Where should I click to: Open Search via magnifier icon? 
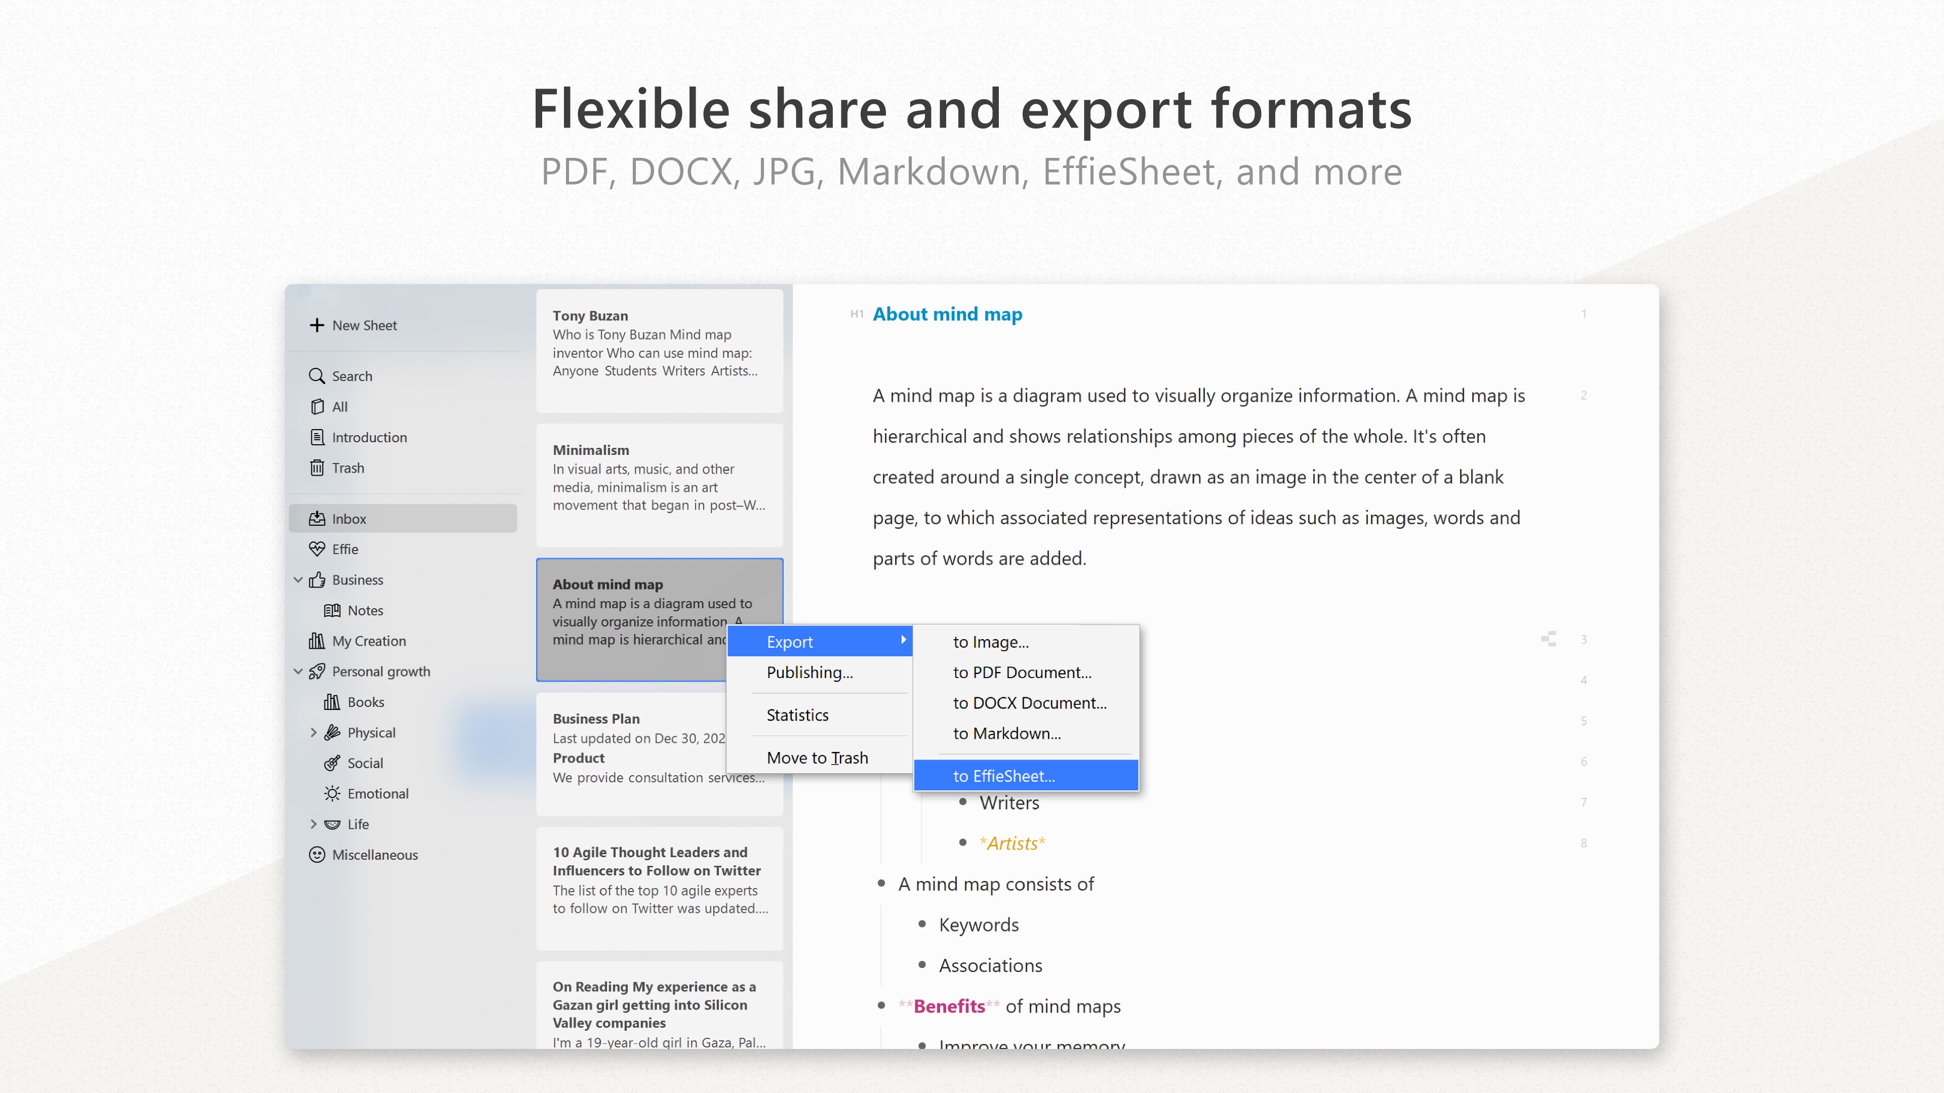click(x=317, y=375)
